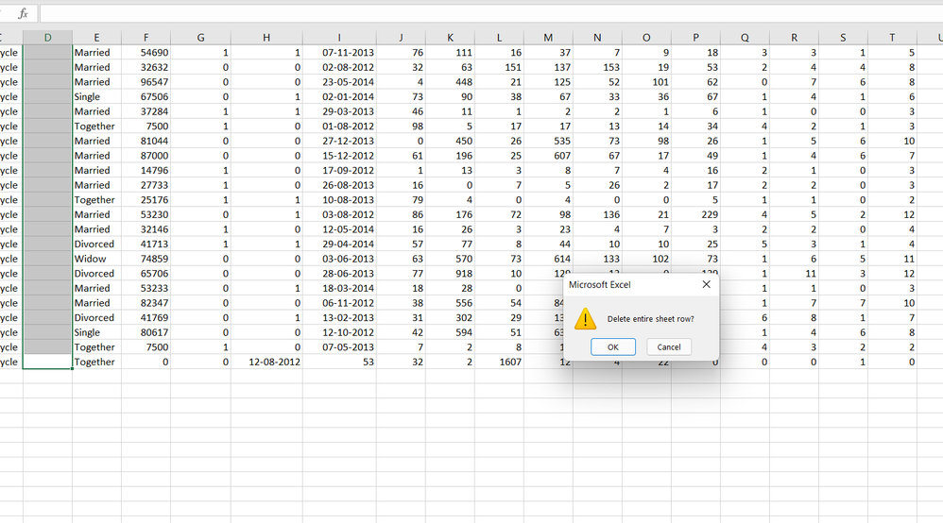The height and width of the screenshot is (523, 943).
Task: Select column P header
Action: point(695,37)
